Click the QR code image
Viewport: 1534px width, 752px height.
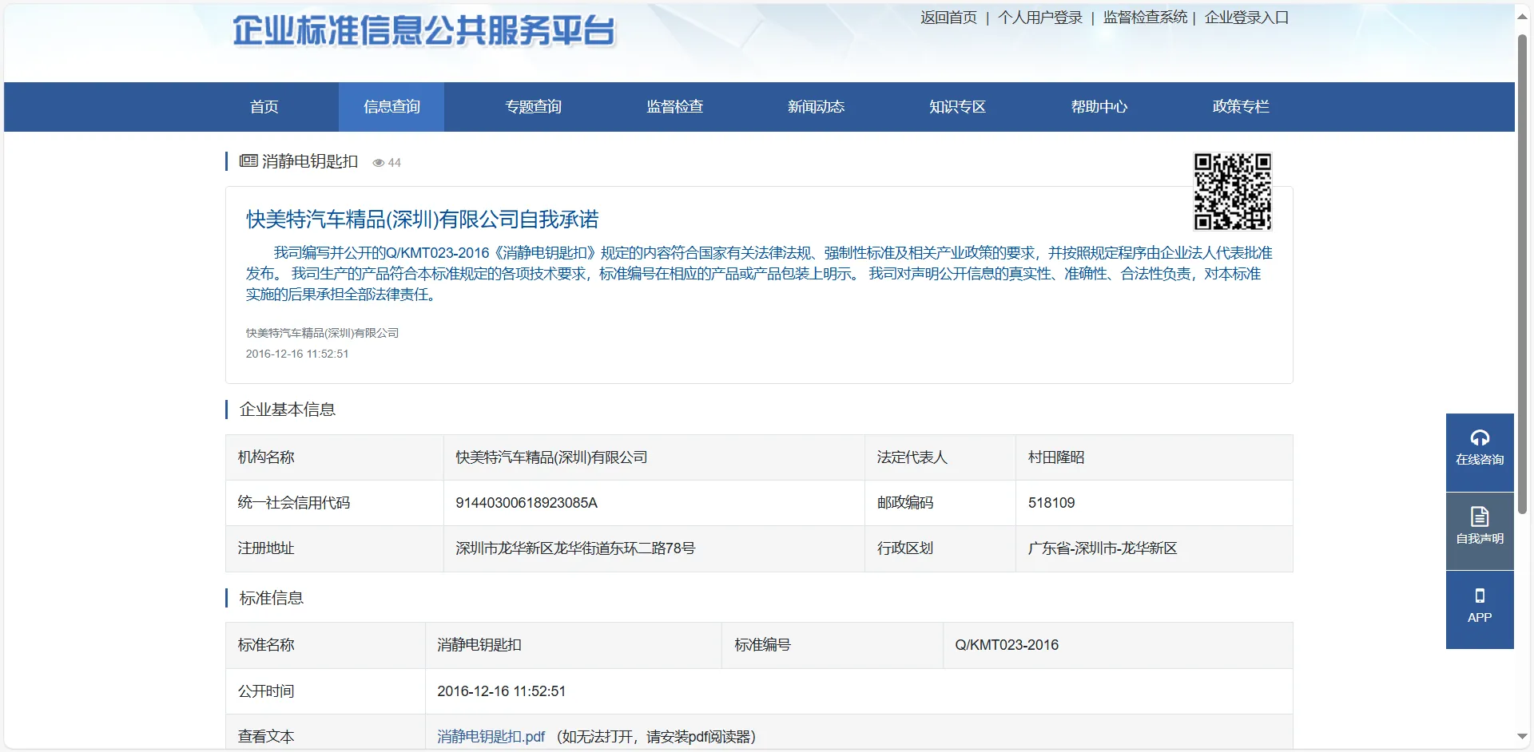coord(1231,192)
